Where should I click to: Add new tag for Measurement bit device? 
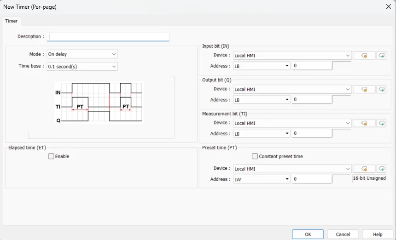pos(381,123)
